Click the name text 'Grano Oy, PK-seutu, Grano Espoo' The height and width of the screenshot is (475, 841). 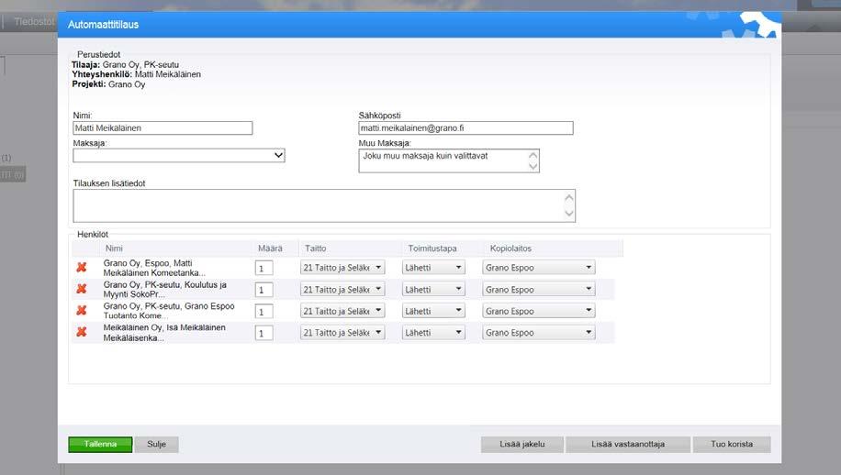(x=169, y=306)
